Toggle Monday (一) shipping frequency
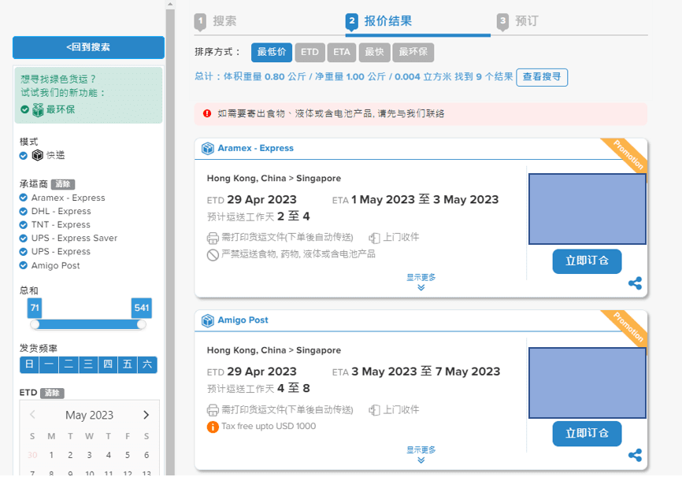Screen dimensions: 682x477 (x=49, y=364)
